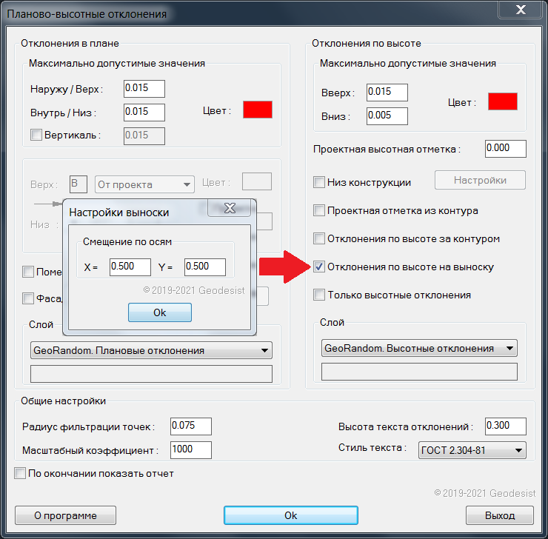Open the Плановые отклонения layer dropdown
This screenshot has height=539, width=548.
click(152, 350)
